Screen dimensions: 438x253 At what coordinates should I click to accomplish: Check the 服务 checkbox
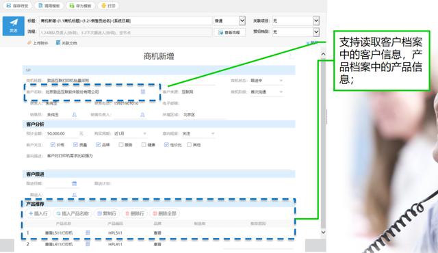point(121,144)
